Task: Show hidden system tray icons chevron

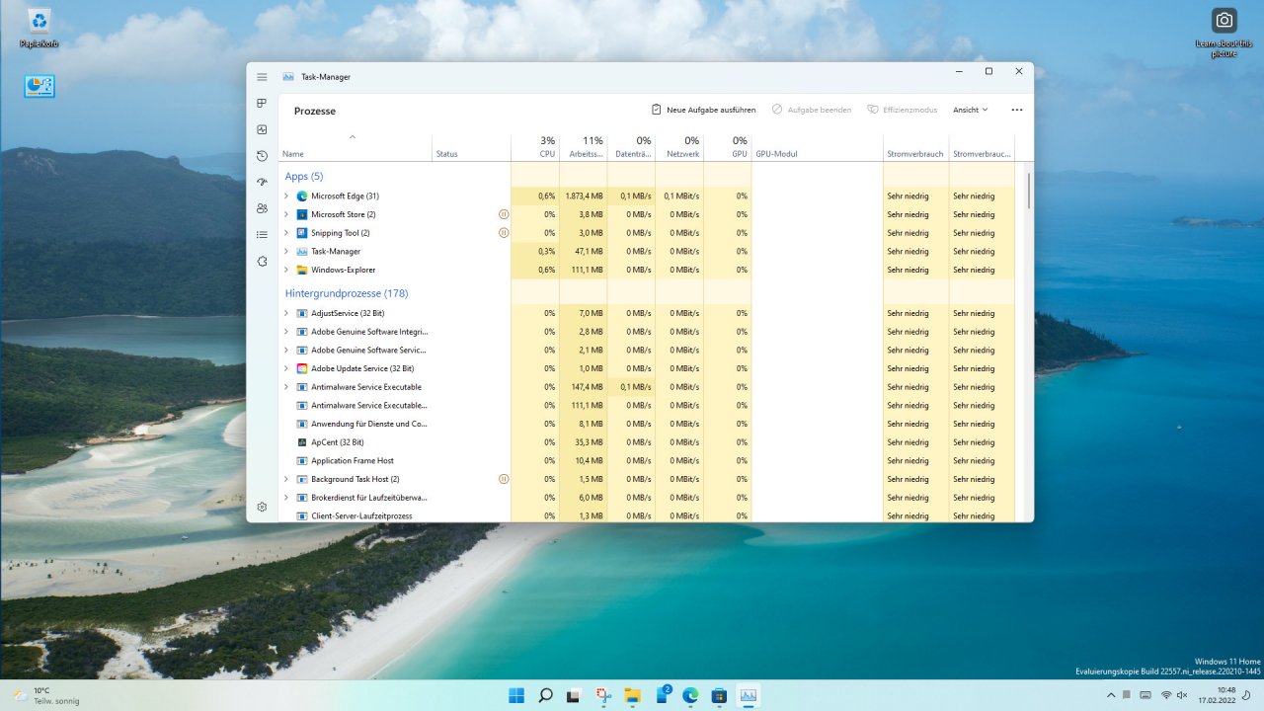Action: click(1111, 695)
